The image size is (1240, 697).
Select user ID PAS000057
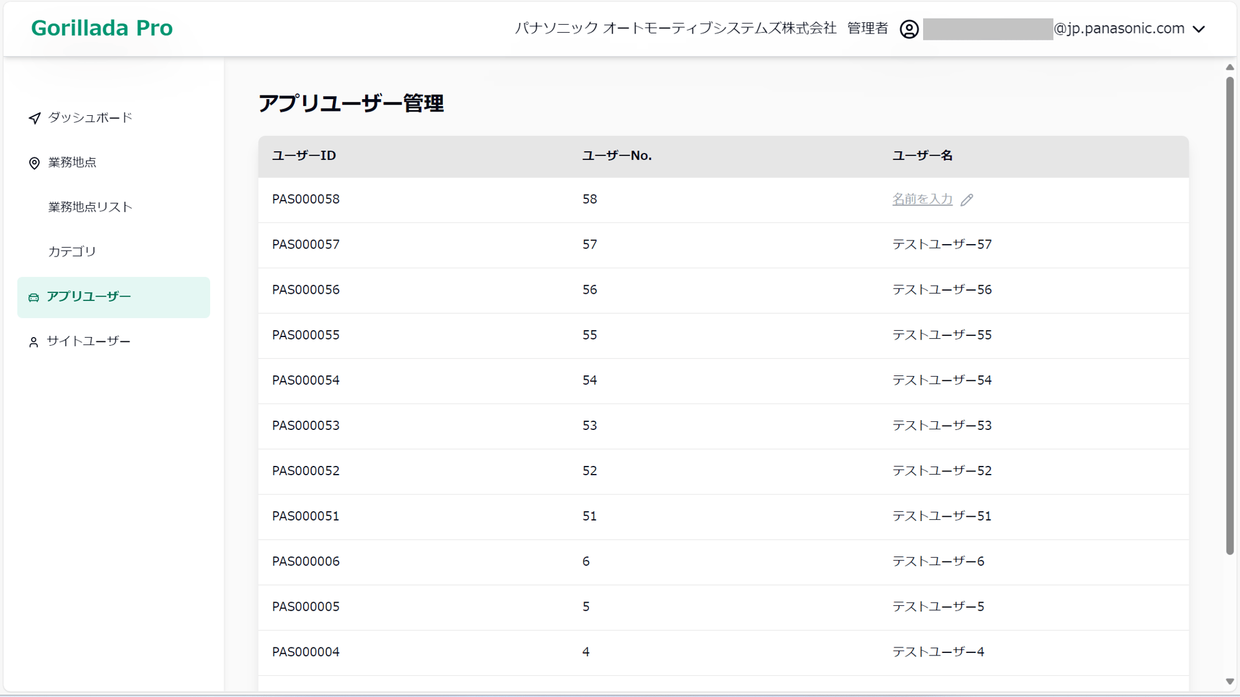point(306,244)
